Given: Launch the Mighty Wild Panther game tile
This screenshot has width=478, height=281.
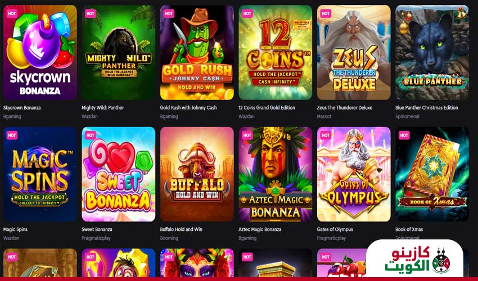Looking at the screenshot, I should coord(118,52).
